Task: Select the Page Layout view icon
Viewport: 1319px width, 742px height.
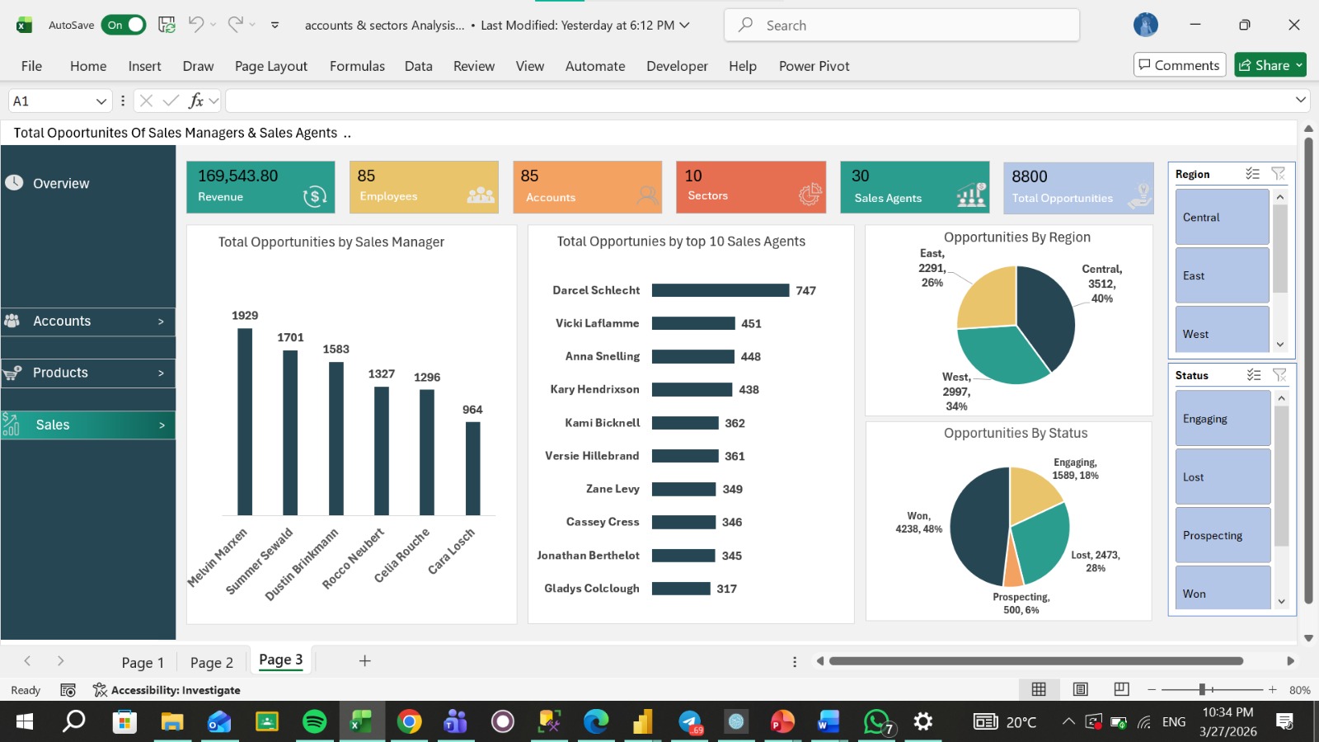Action: coord(1081,689)
